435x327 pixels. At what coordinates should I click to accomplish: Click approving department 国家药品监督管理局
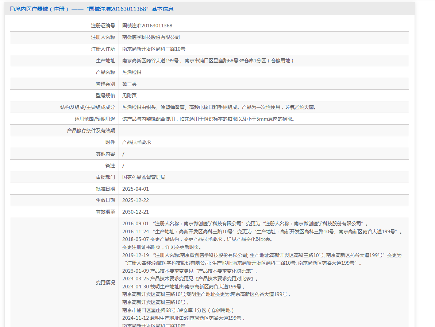pos(144,177)
